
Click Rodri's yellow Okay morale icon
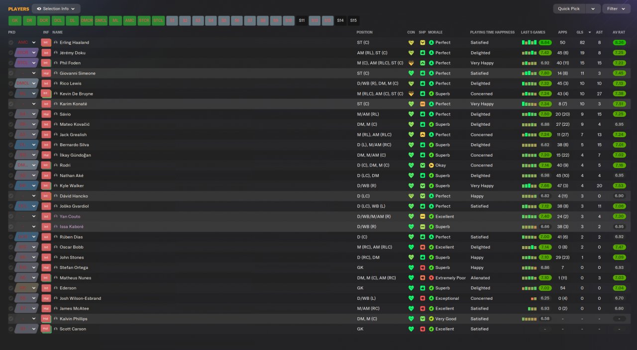431,165
